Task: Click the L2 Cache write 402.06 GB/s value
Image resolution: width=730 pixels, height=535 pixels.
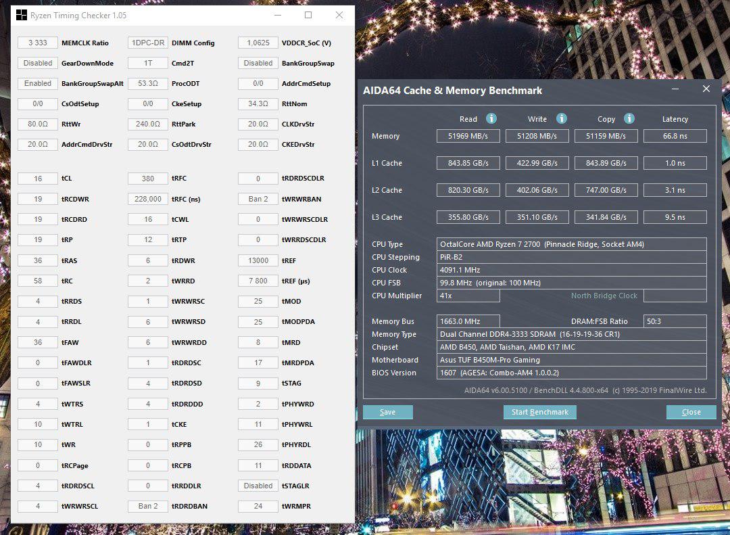Action: coord(537,190)
